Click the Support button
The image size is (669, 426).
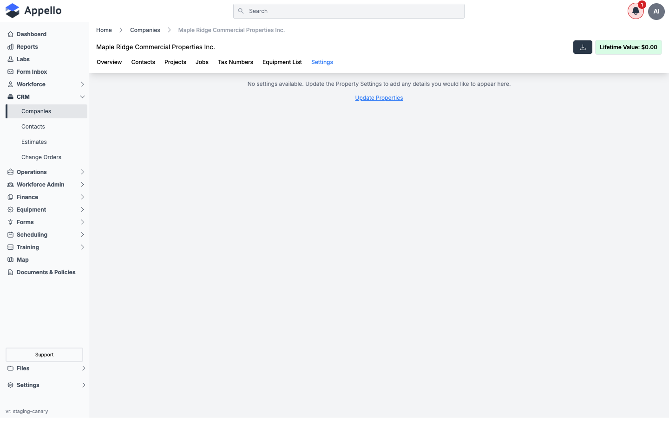44,355
